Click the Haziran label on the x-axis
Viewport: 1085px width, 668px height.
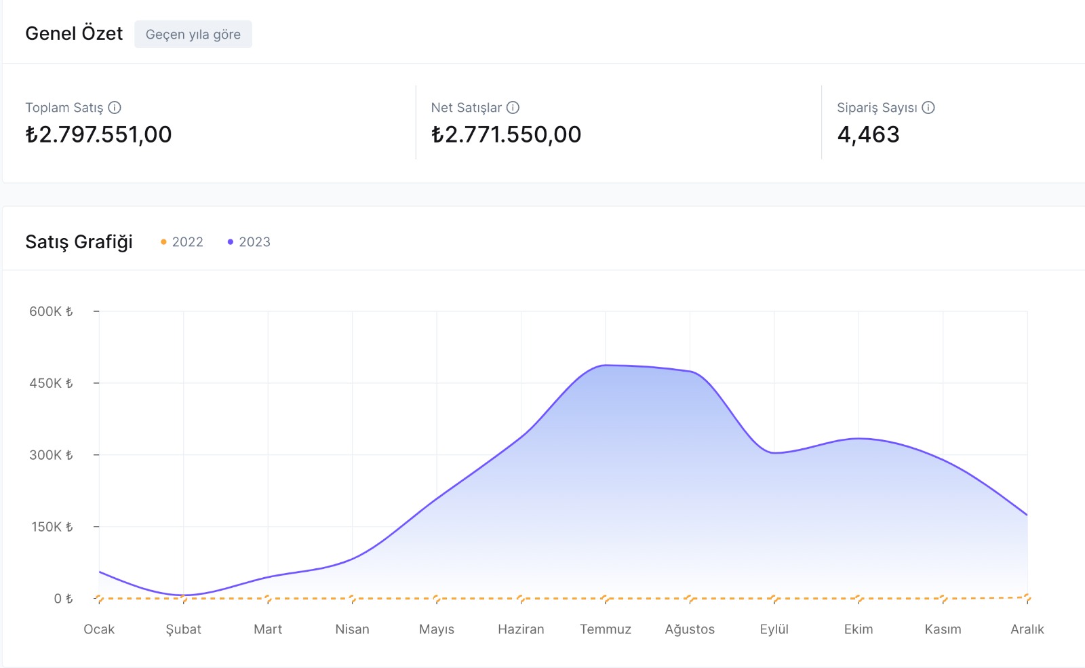(x=521, y=629)
